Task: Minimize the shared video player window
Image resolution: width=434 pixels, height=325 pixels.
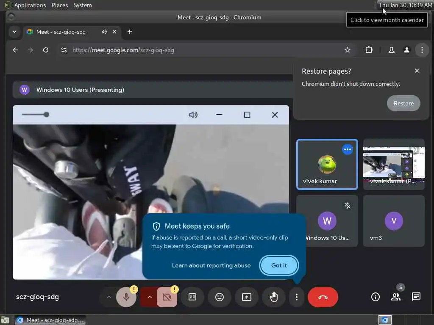Action: [x=219, y=115]
